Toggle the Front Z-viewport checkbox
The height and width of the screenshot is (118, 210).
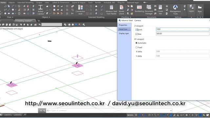click(x=136, y=30)
